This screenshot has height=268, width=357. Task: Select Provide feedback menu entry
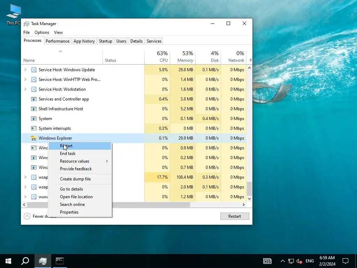80,169
